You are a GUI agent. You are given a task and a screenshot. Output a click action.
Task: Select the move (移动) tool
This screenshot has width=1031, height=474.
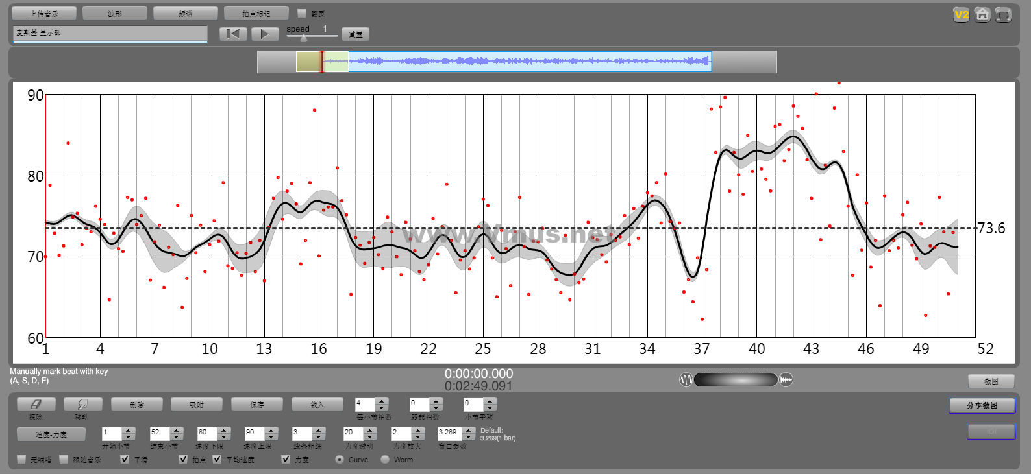(82, 405)
